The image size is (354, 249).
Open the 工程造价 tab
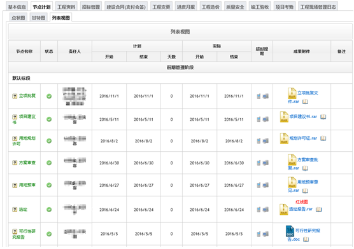(211, 7)
